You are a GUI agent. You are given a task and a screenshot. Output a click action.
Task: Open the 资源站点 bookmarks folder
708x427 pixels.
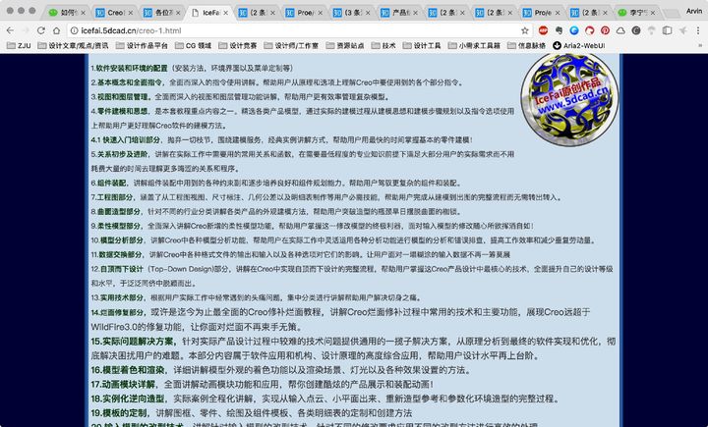[x=345, y=45]
